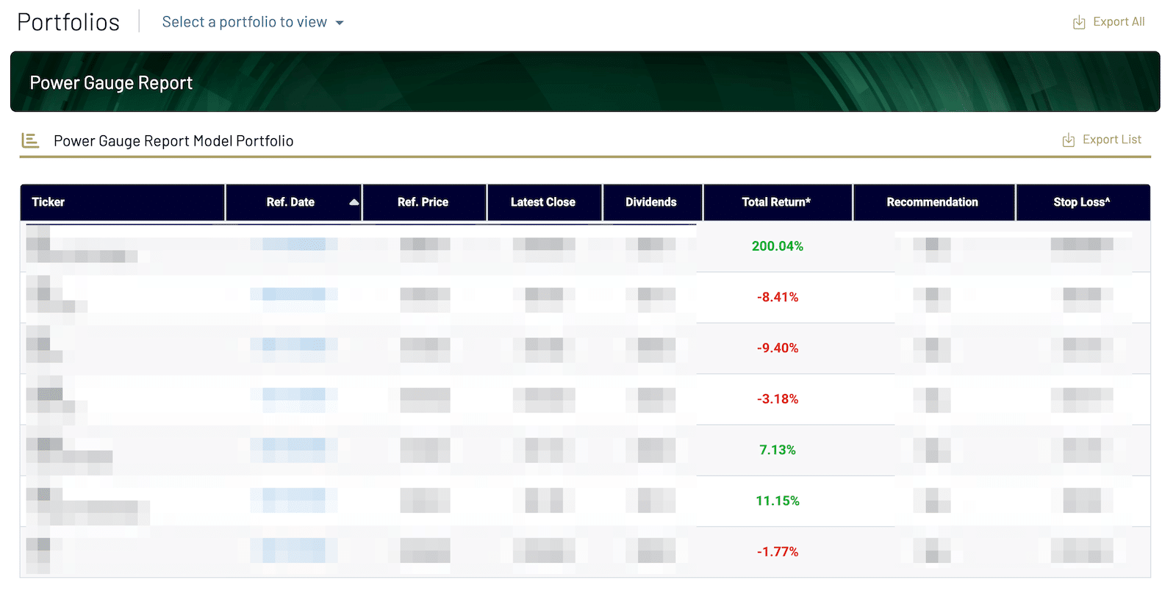Click the 11.15% total return cell
Screen dimensions: 1176x613
777,501
